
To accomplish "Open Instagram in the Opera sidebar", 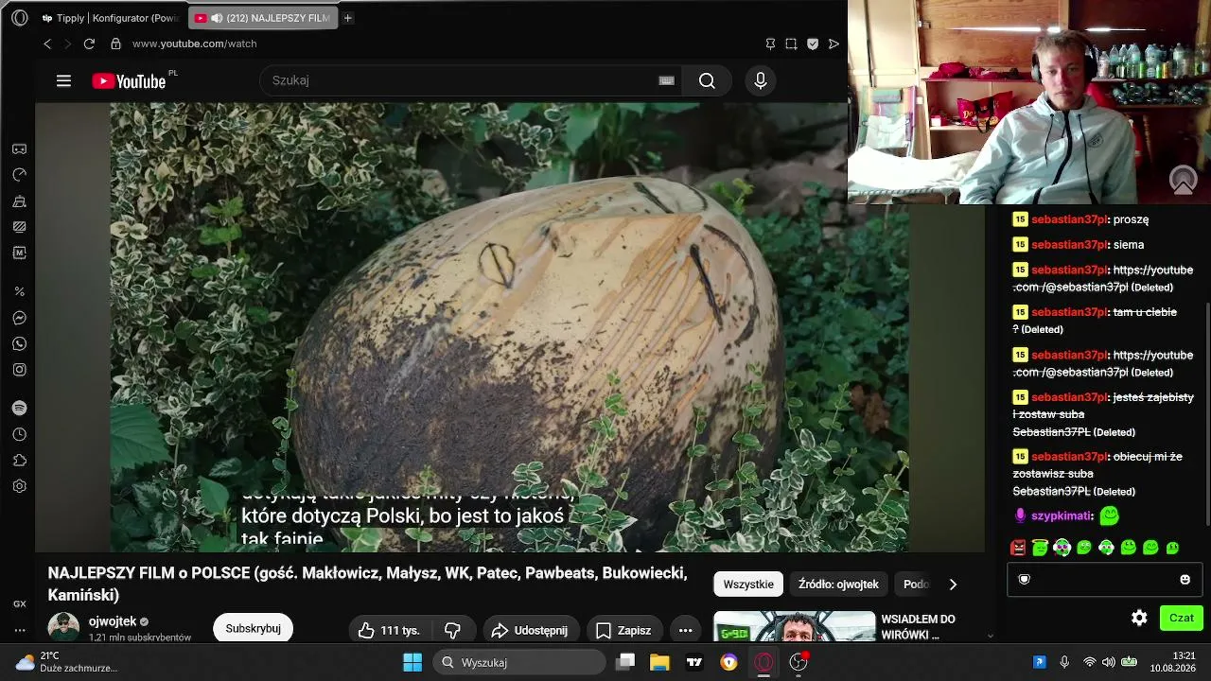I will pos(19,370).
